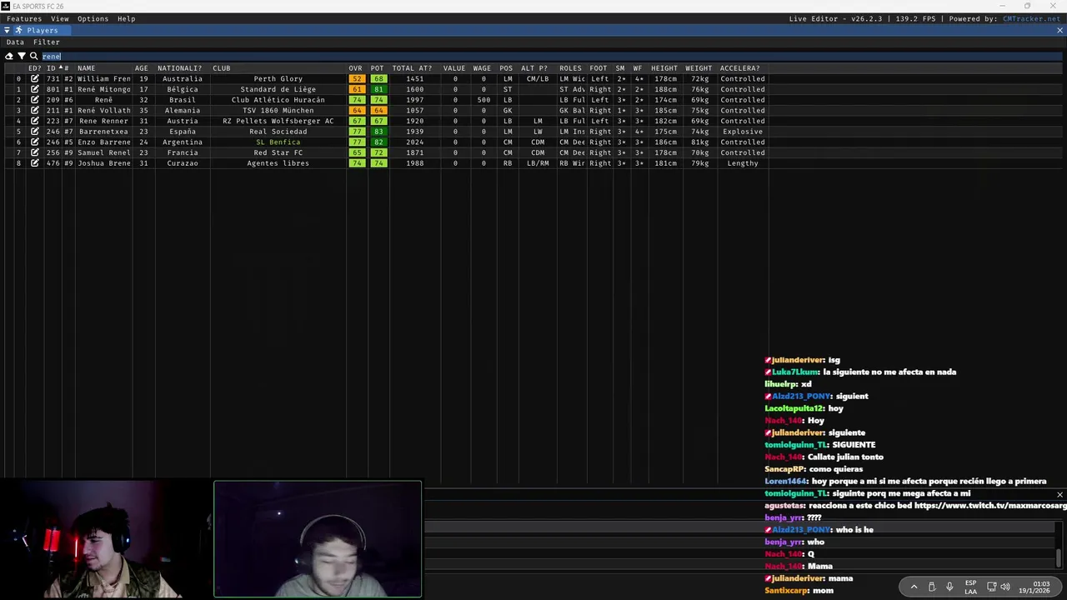This screenshot has height=600, width=1067.
Task: Click edit pencil for Samuel Renel
Action: pyautogui.click(x=35, y=152)
